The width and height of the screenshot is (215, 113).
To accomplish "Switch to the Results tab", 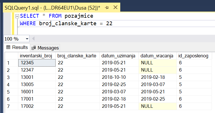I will click(17, 48).
